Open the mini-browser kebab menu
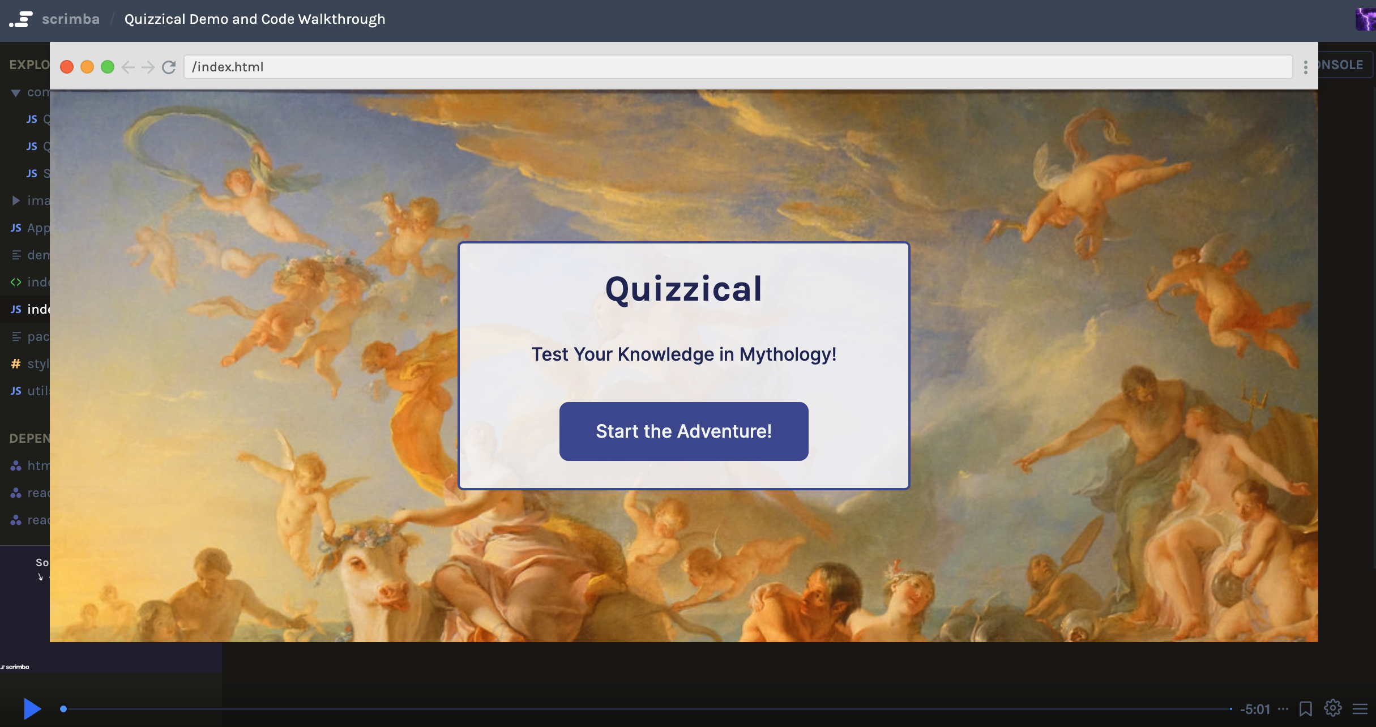This screenshot has width=1376, height=727. click(1305, 67)
